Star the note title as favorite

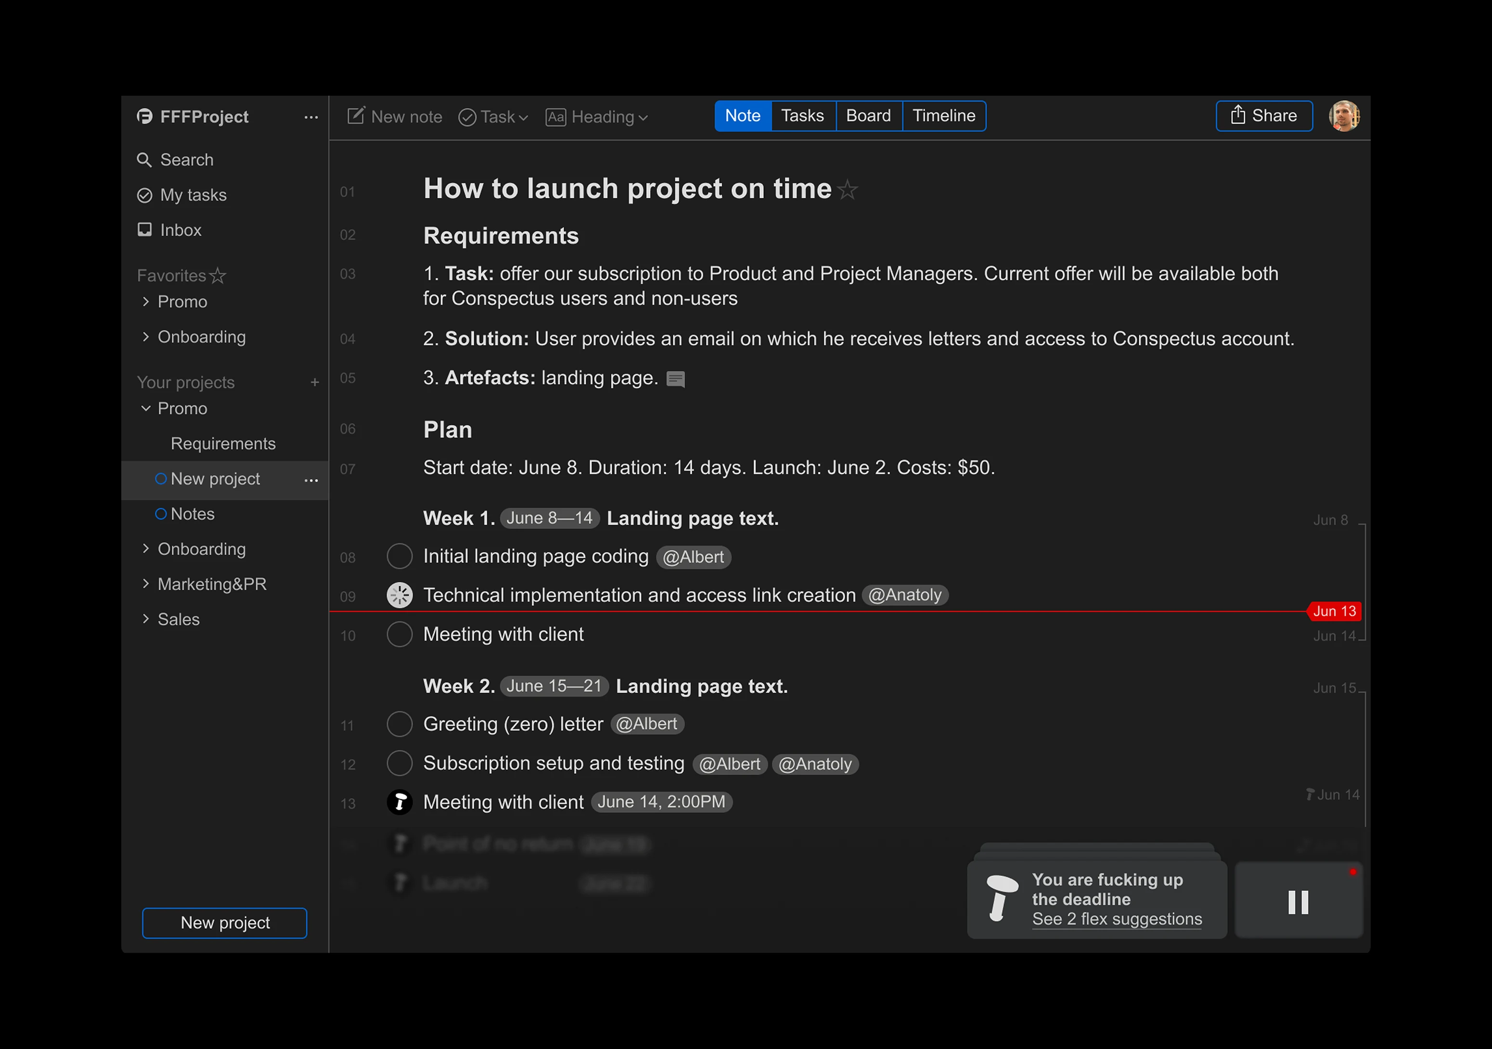click(x=848, y=191)
